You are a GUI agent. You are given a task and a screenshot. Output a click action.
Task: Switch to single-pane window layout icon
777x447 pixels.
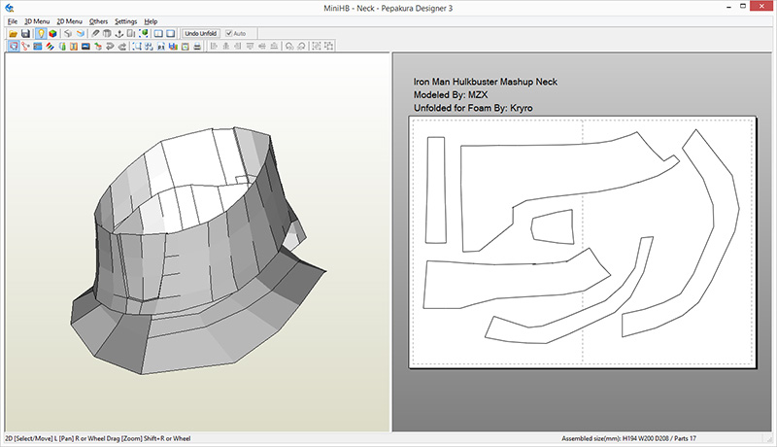click(171, 34)
